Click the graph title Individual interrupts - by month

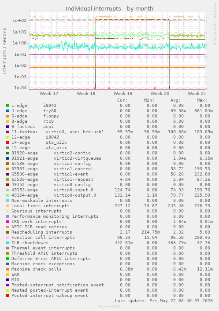point(109,9)
